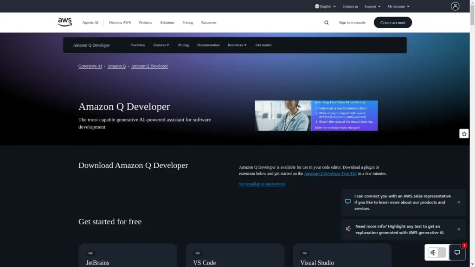This screenshot has width=475, height=267.
Task: Click the AWS logo
Action: point(65,22)
